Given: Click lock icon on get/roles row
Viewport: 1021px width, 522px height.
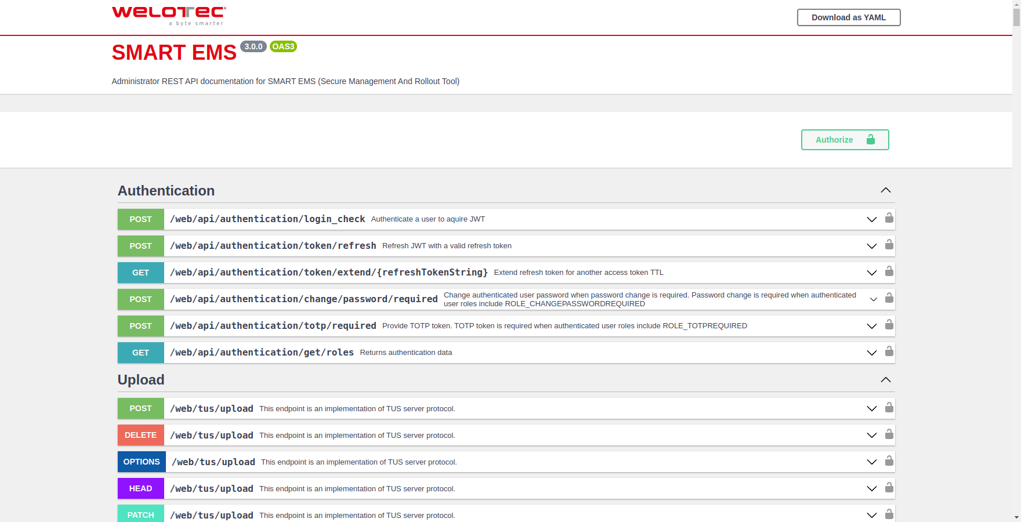Looking at the screenshot, I should click(889, 351).
